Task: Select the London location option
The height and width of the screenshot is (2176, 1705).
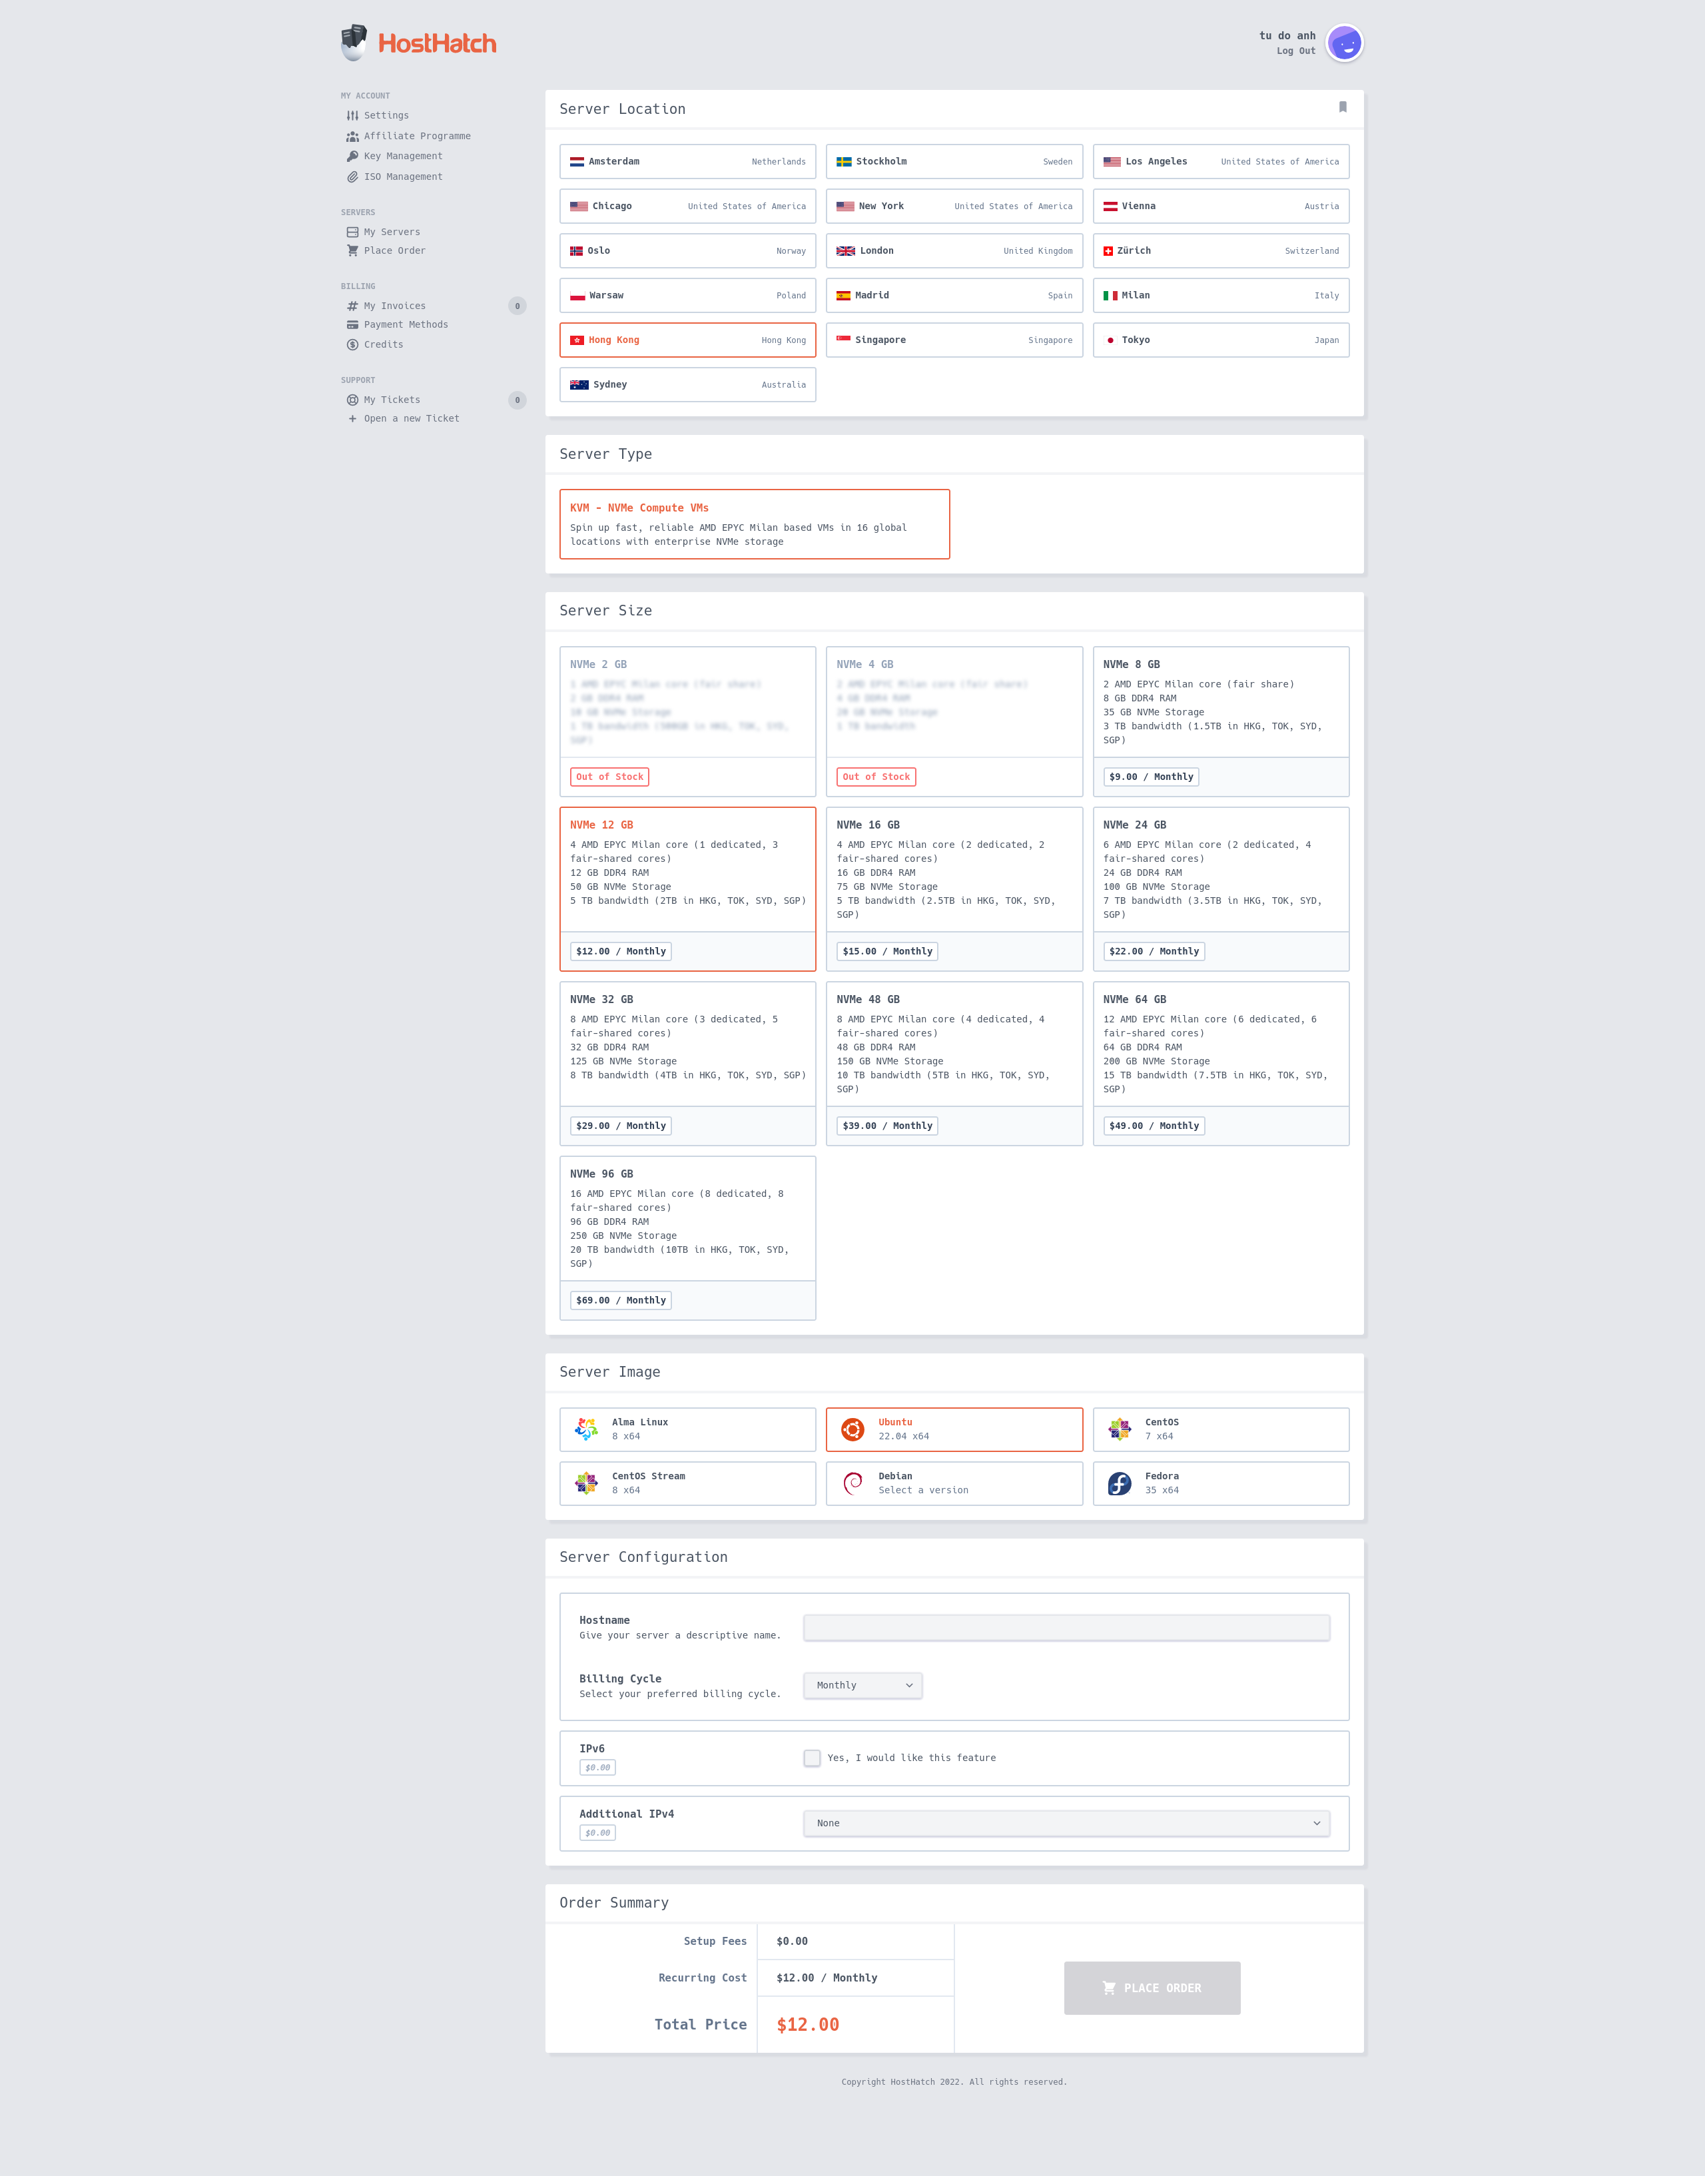Action: tap(954, 250)
